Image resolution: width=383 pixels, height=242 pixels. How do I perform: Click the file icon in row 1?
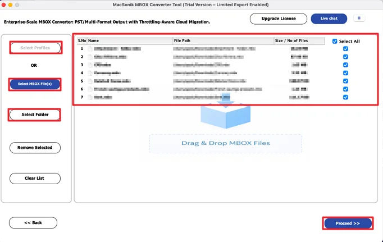point(90,49)
